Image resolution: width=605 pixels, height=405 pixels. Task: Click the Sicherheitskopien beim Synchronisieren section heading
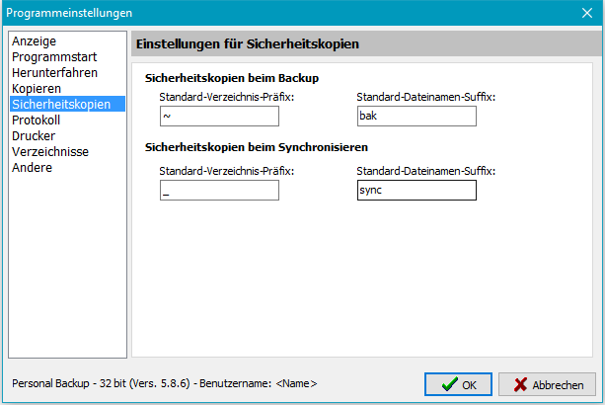point(256,147)
